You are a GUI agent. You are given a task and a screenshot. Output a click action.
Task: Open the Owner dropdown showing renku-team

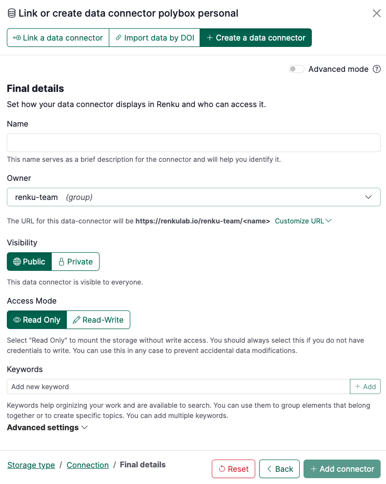click(193, 197)
